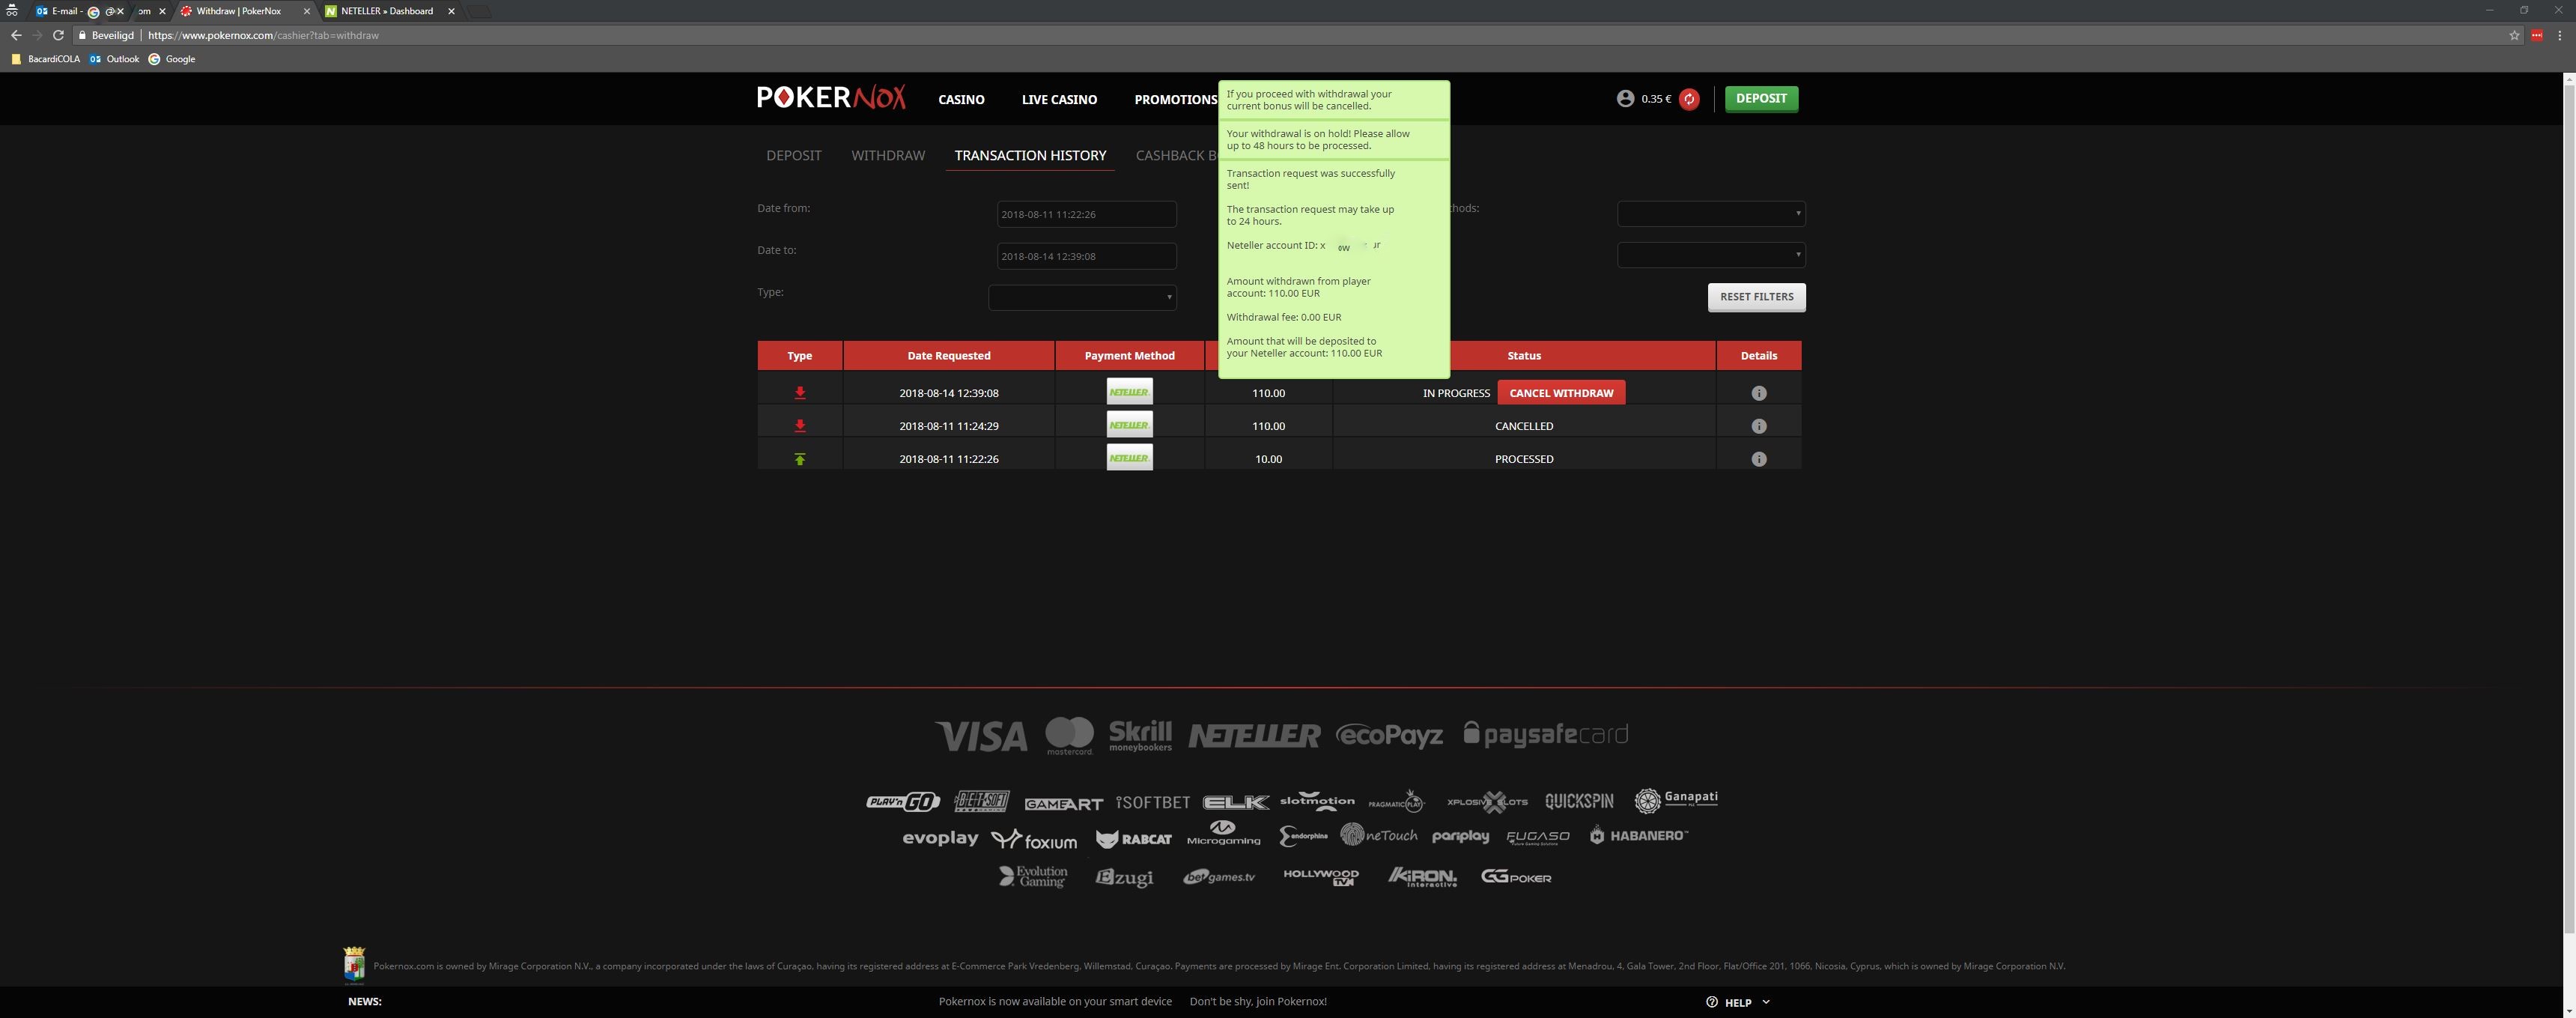Open the Chrome three-dot menu
Image resolution: width=2576 pixels, height=1018 pixels.
2560,35
